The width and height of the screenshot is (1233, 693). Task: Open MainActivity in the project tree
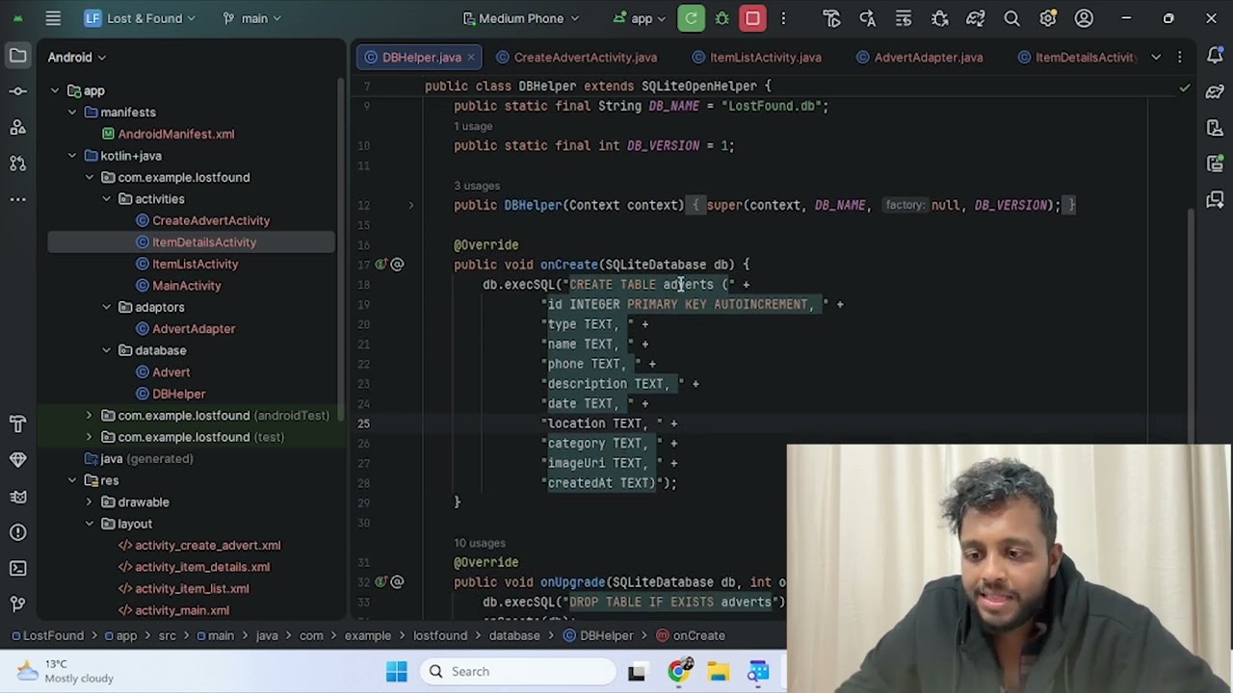tap(187, 286)
